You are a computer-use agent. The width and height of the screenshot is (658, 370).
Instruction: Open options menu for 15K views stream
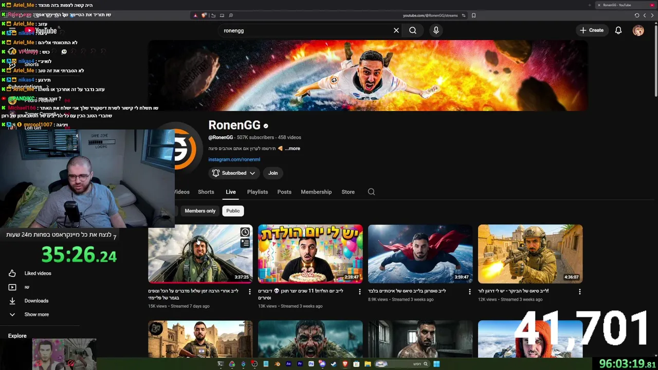[x=250, y=291]
